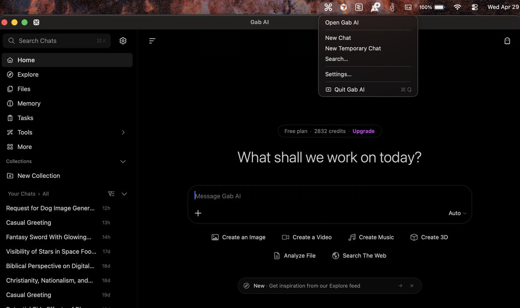Click the Gab AI icon in title bar
520x308 pixels.
pyautogui.click(x=36, y=22)
